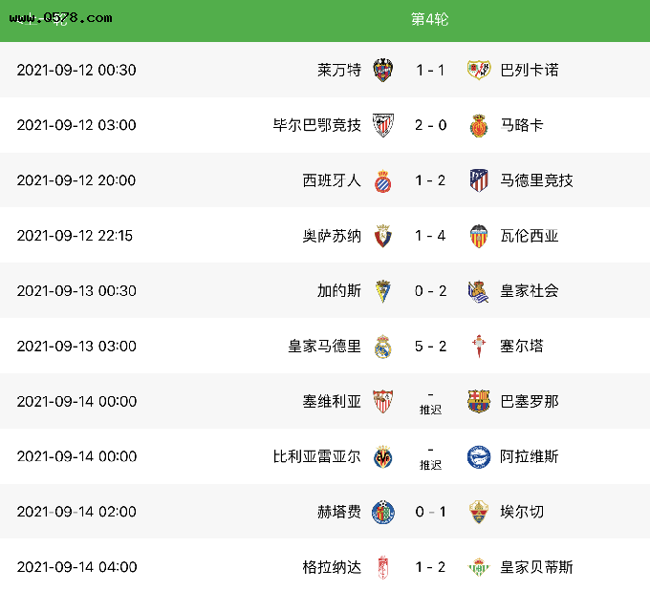Image resolution: width=650 pixels, height=590 pixels.
Task: Select the Real Madrid crest icon
Action: click(x=383, y=347)
